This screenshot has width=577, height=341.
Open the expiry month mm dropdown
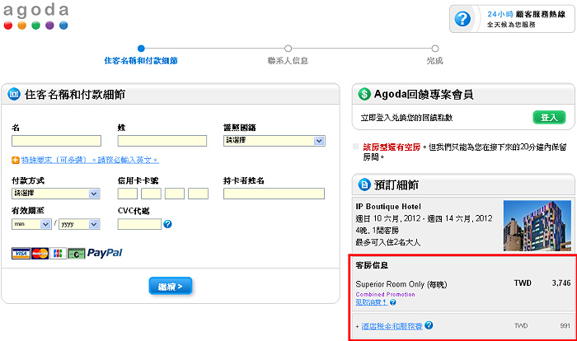pyautogui.click(x=31, y=224)
